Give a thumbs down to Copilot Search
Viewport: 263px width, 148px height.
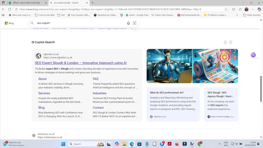pos(231,42)
